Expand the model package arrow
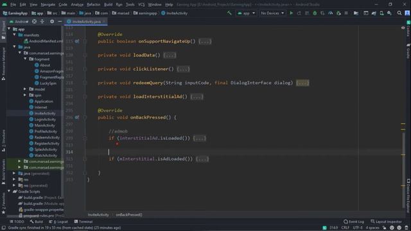Image resolution: width=411 pixels, height=231 pixels. point(25,89)
